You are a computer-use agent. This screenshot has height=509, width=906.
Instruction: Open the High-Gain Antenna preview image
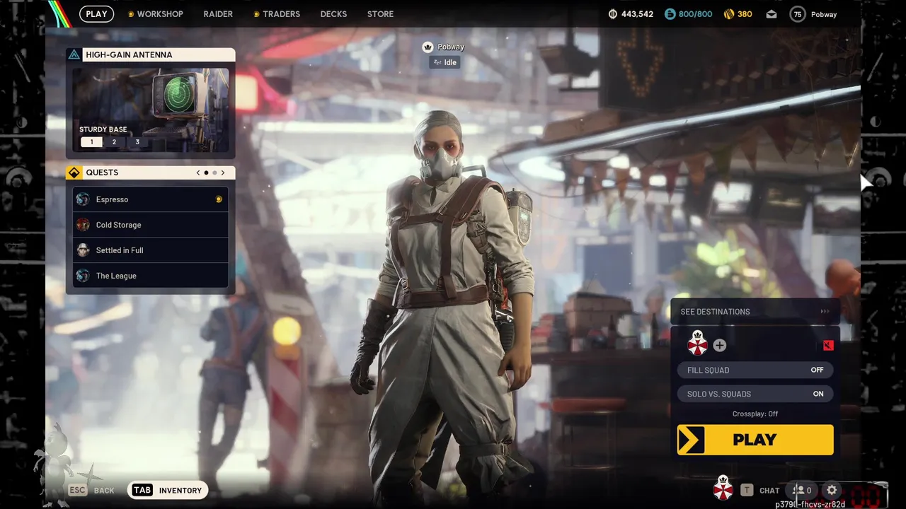coord(151,110)
